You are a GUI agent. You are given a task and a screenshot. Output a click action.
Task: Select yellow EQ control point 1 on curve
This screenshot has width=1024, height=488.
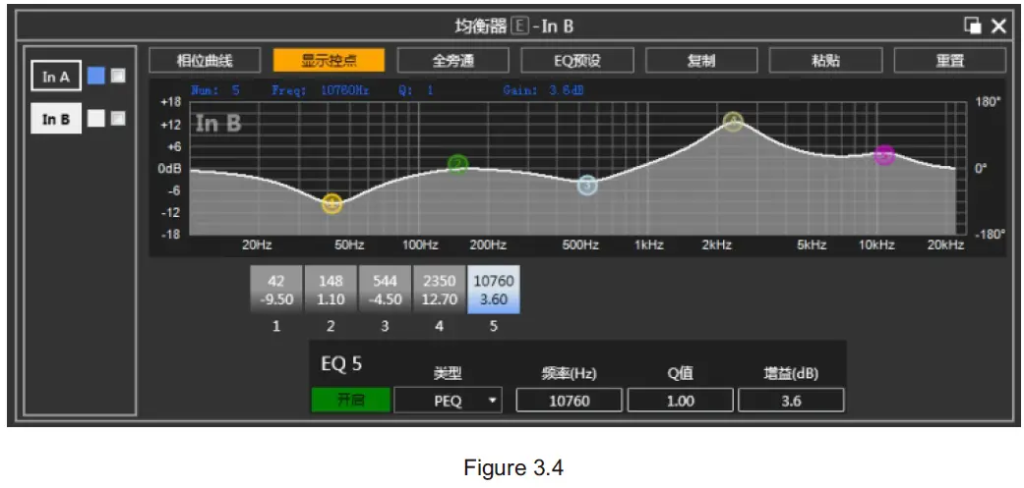[x=331, y=203]
